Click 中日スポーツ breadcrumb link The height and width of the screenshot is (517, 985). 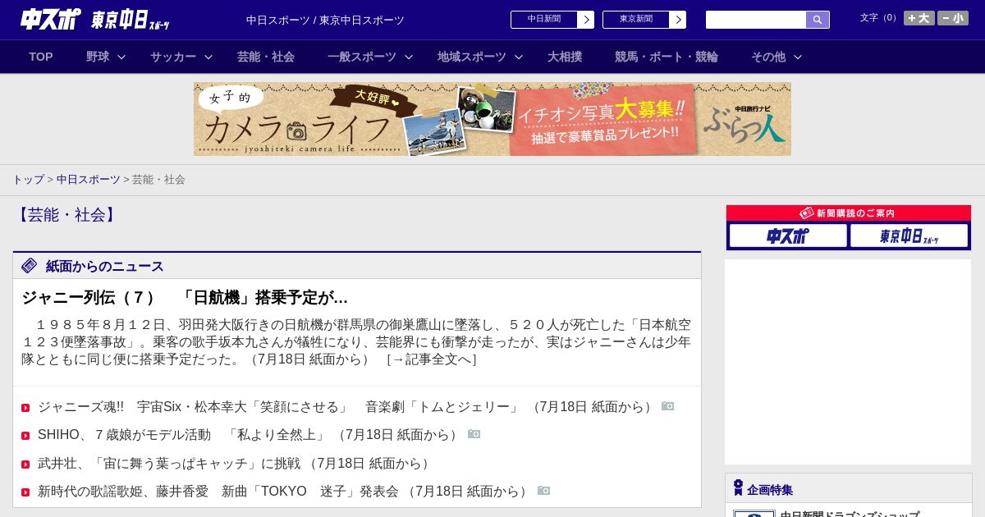click(x=89, y=179)
